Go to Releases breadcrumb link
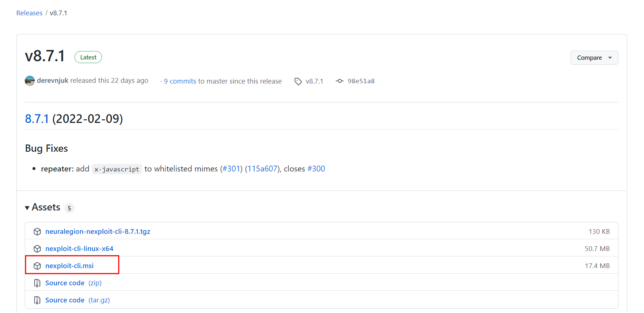The image size is (644, 313). click(x=29, y=13)
